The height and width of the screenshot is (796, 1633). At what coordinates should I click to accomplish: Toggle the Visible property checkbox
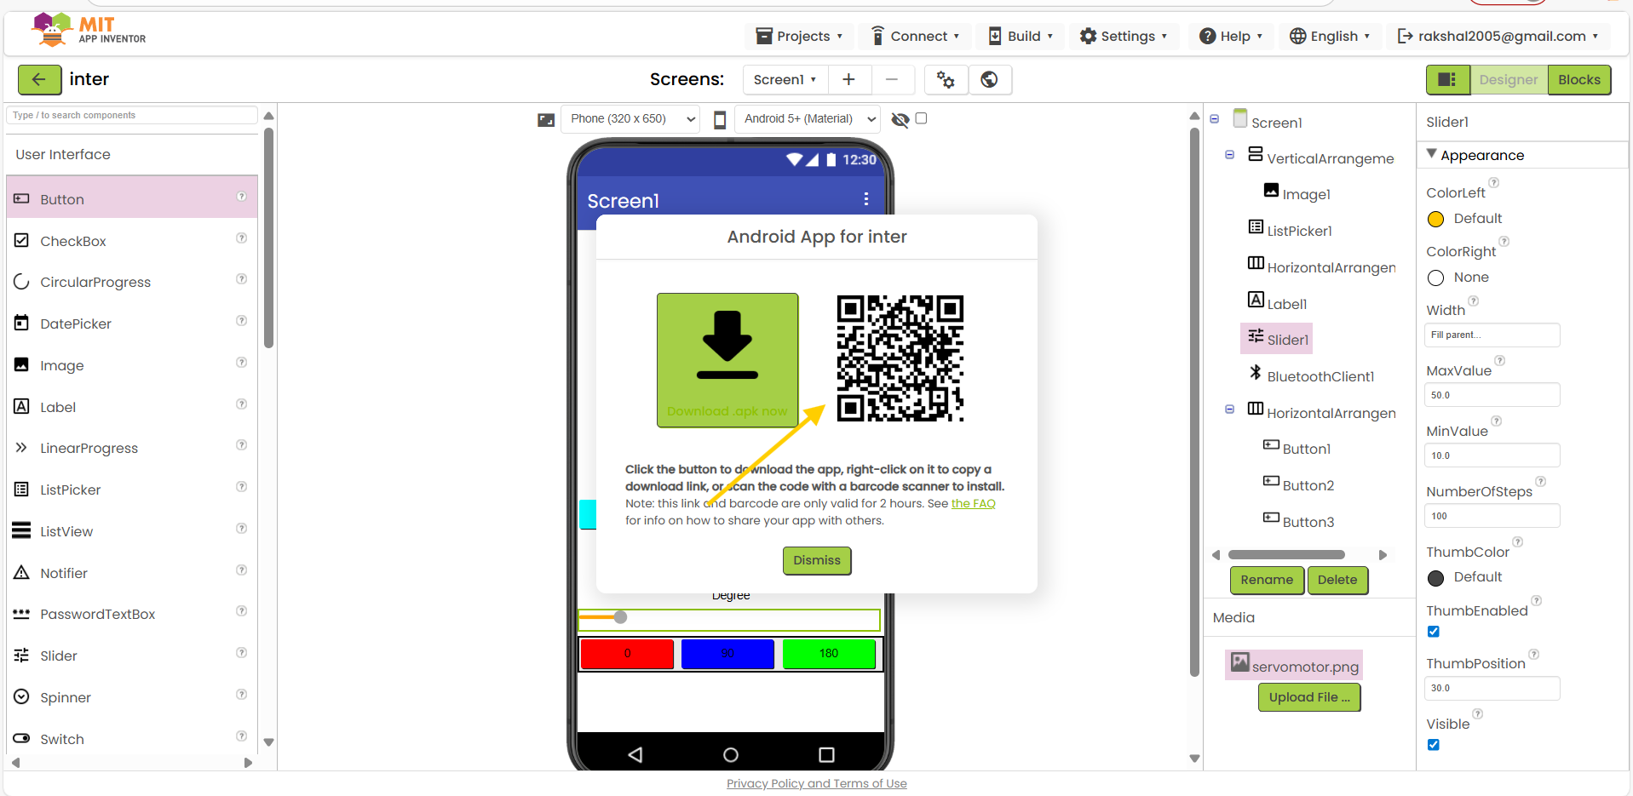(x=1434, y=745)
